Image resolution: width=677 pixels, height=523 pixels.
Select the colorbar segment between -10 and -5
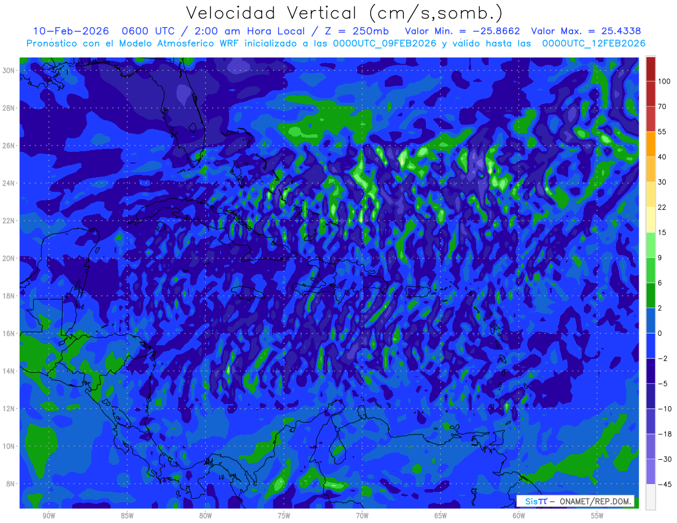650,395
